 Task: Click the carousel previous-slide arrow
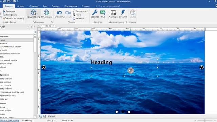point(44,67)
